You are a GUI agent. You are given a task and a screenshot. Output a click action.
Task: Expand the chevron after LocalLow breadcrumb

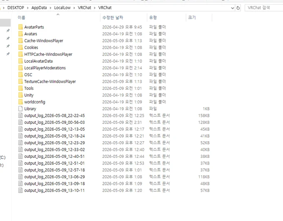pyautogui.click(x=74, y=8)
